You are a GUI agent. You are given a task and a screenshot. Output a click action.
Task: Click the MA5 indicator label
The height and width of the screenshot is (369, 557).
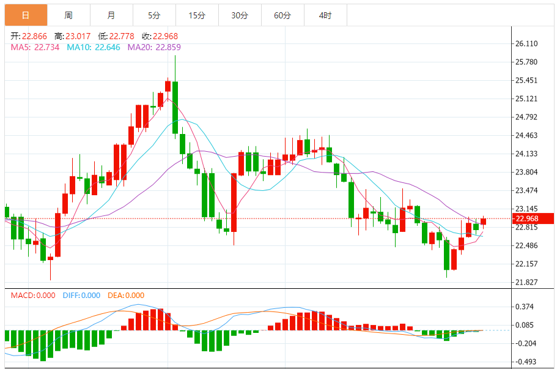tap(35, 47)
